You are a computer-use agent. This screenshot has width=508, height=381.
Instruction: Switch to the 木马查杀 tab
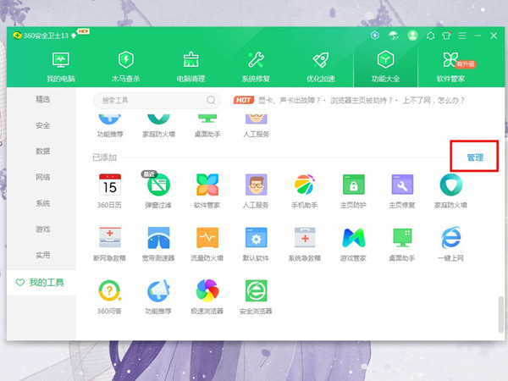[125, 66]
